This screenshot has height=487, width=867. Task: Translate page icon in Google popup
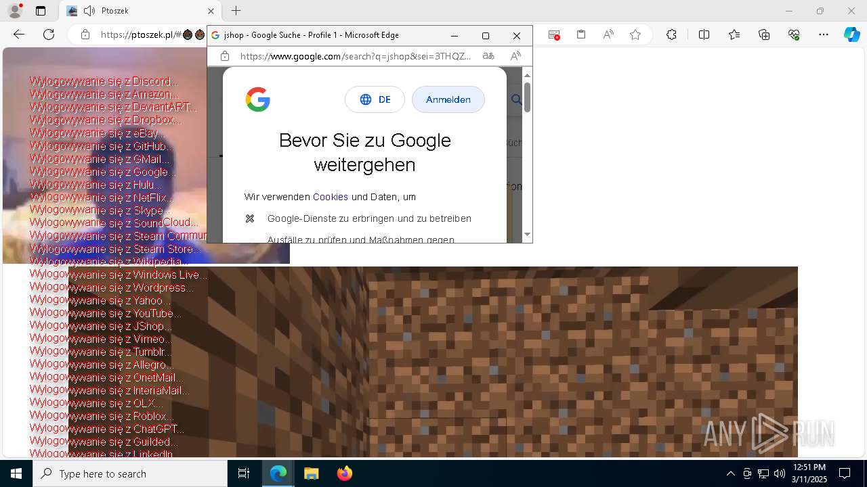pyautogui.click(x=488, y=56)
